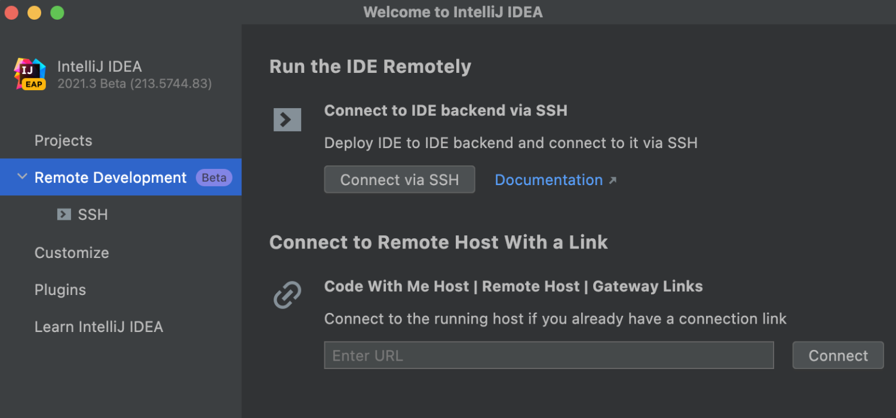Click the SSH terminal icon in sidebar
Viewport: 896px width, 418px height.
pyautogui.click(x=64, y=214)
